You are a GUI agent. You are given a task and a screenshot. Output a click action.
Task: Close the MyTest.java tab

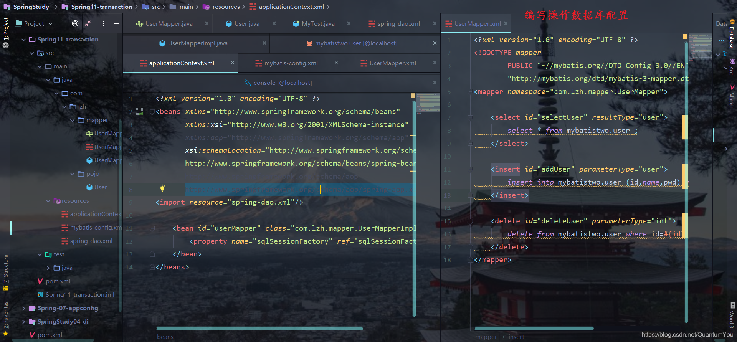pos(349,23)
